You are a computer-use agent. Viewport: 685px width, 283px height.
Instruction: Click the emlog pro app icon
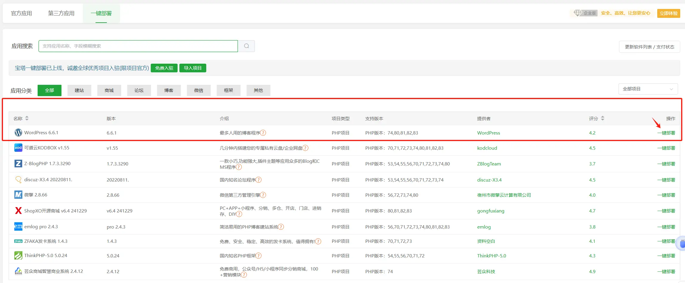(18, 226)
